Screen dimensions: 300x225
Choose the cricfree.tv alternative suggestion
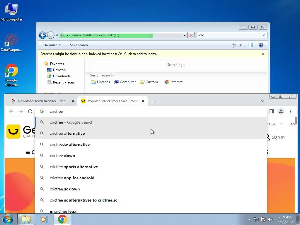point(151,144)
